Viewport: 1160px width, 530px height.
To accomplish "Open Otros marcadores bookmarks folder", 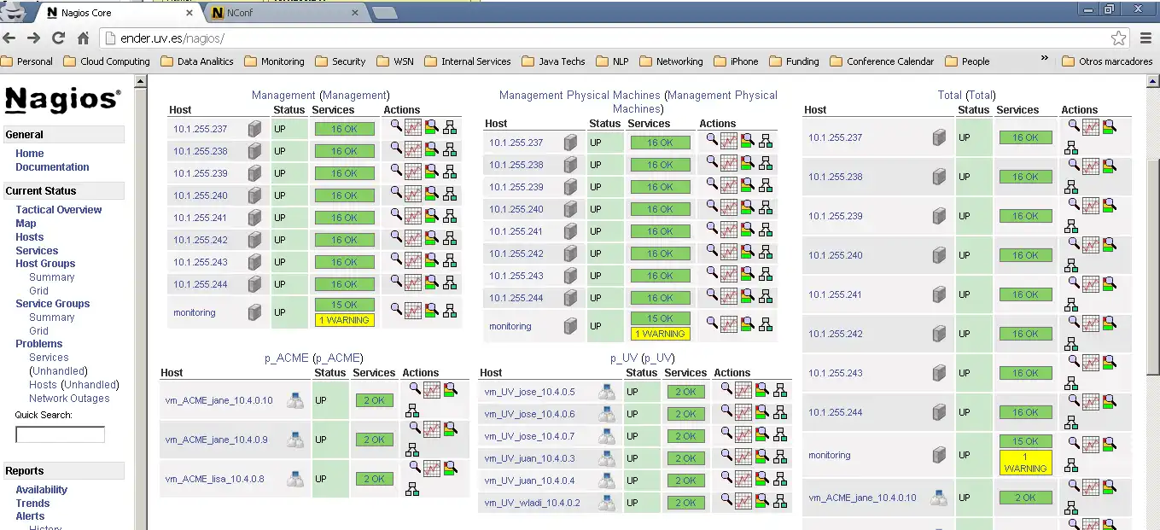I will click(x=1107, y=61).
